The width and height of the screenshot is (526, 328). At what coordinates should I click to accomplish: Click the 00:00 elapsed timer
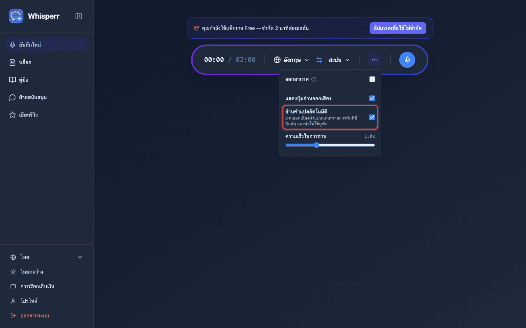pos(214,60)
